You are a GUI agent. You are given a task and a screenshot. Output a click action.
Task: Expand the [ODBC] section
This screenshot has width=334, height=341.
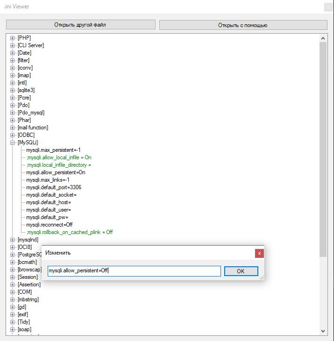click(13, 135)
